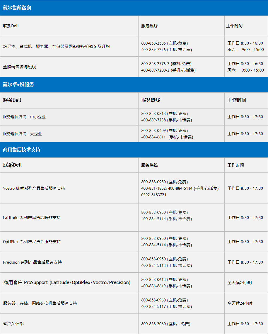Click phone number '800-858-2776-2 (座机-免费)'

click(x=166, y=64)
